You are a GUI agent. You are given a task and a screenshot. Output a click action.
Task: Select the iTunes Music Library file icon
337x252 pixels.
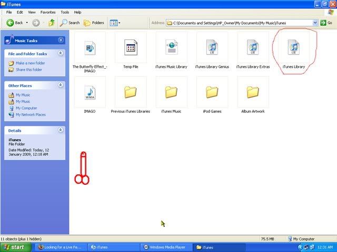click(x=172, y=47)
